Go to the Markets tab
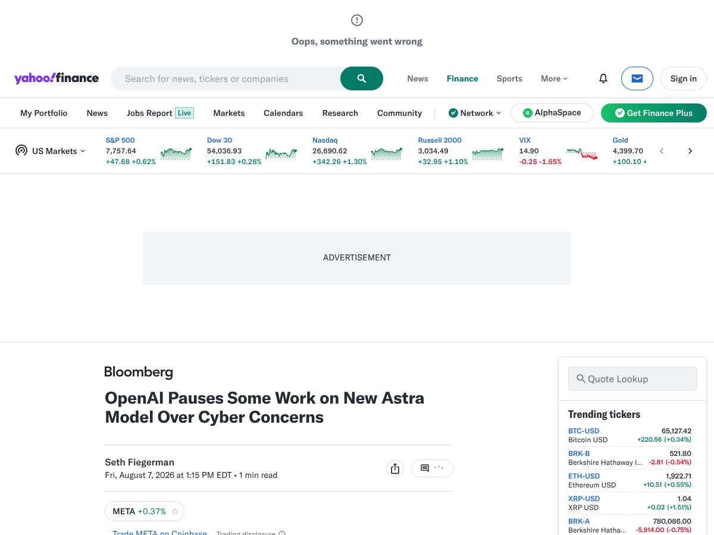Image resolution: width=714 pixels, height=535 pixels. click(229, 113)
